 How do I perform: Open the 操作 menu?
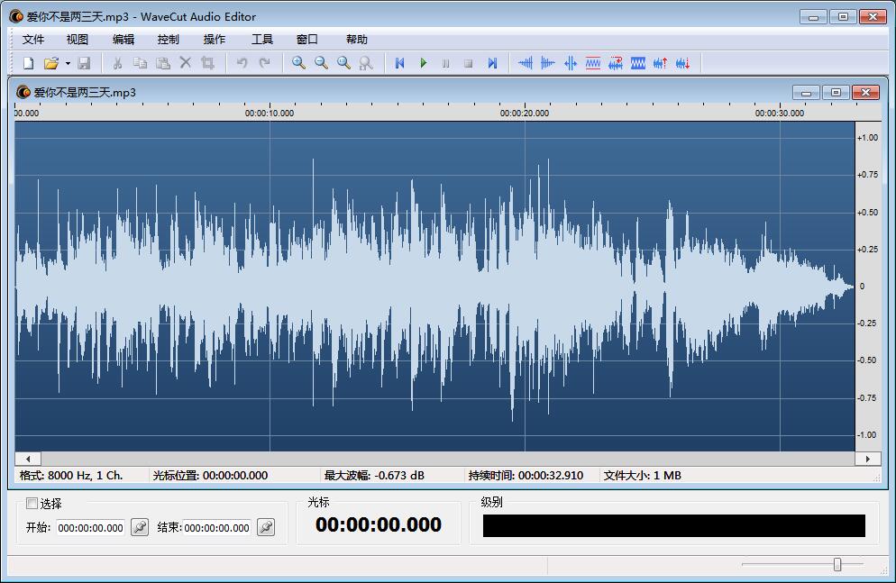[x=215, y=40]
